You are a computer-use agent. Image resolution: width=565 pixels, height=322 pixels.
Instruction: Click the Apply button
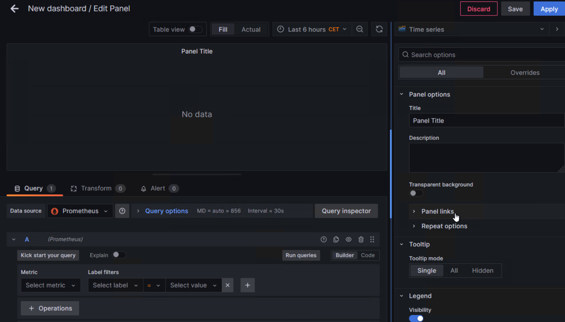549,9
